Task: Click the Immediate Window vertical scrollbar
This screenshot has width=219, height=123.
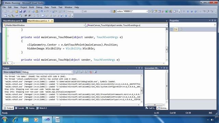Action: [167, 86]
